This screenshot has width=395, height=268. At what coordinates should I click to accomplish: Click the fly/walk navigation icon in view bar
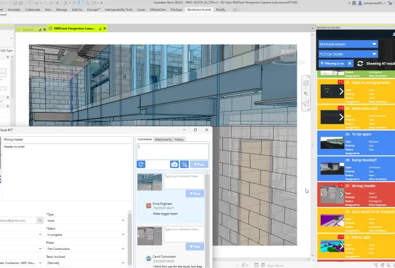click(x=306, y=103)
